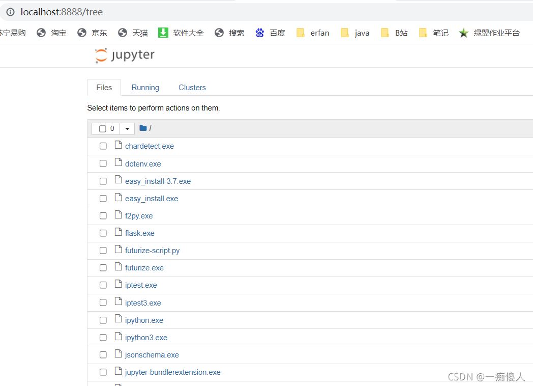
Task: Open the root folder icon in breadcrumb
Action: pyautogui.click(x=142, y=128)
